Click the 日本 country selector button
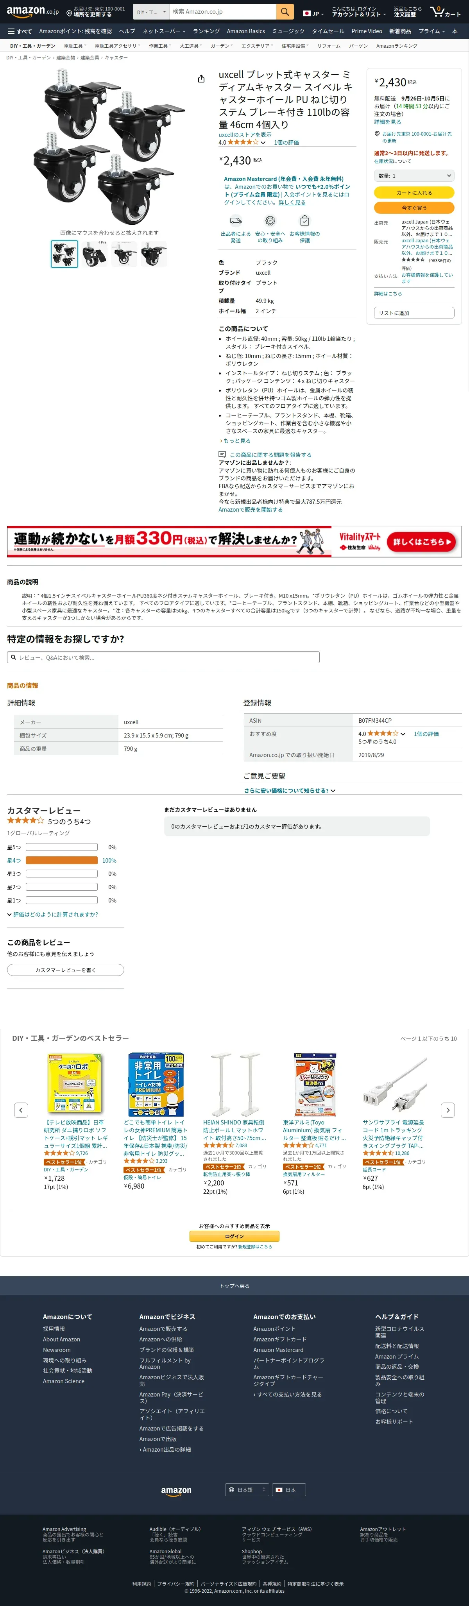Viewport: 469px width, 1606px height. click(x=289, y=1490)
